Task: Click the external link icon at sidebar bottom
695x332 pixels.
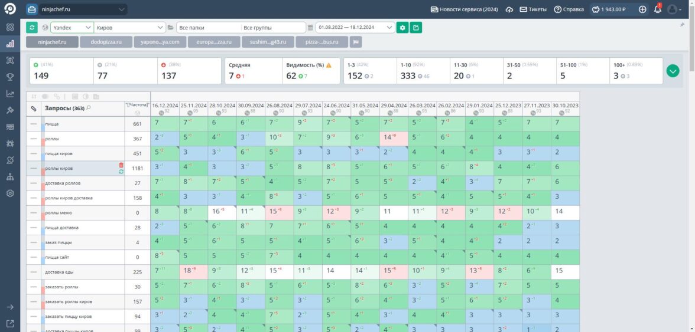Action: coord(9,323)
